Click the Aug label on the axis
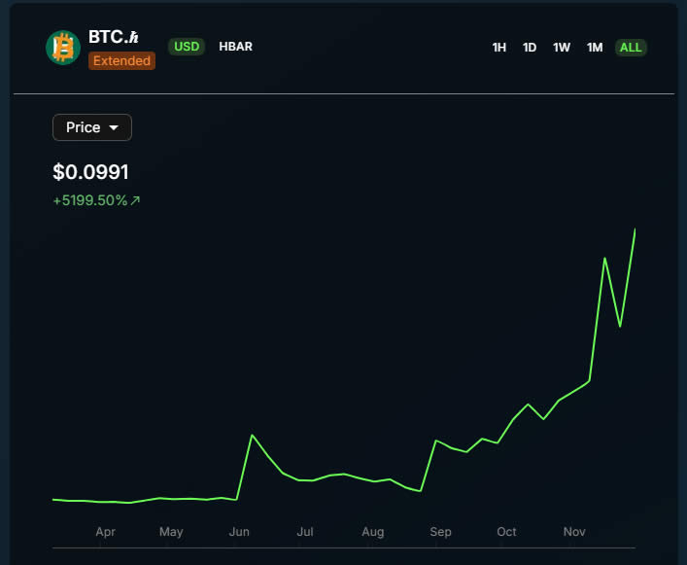Viewport: 687px width, 565px height. point(373,532)
